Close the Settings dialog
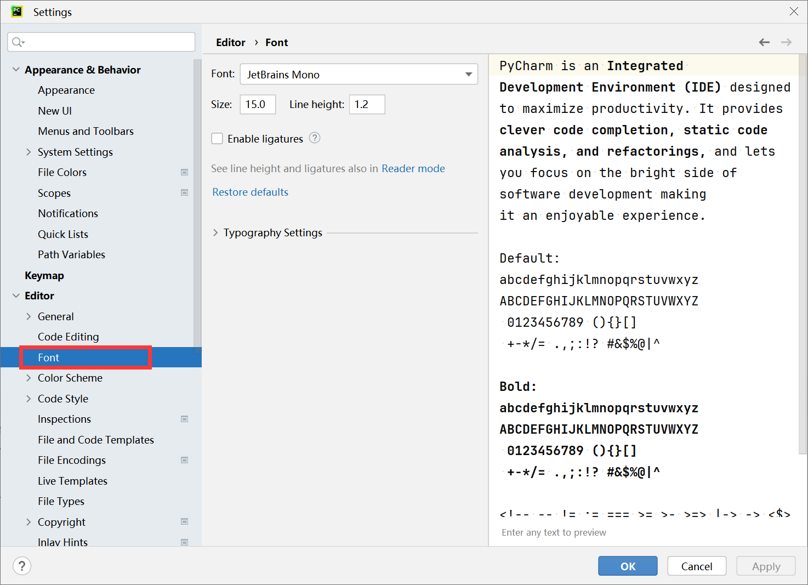The width and height of the screenshot is (808, 585). pyautogui.click(x=794, y=12)
